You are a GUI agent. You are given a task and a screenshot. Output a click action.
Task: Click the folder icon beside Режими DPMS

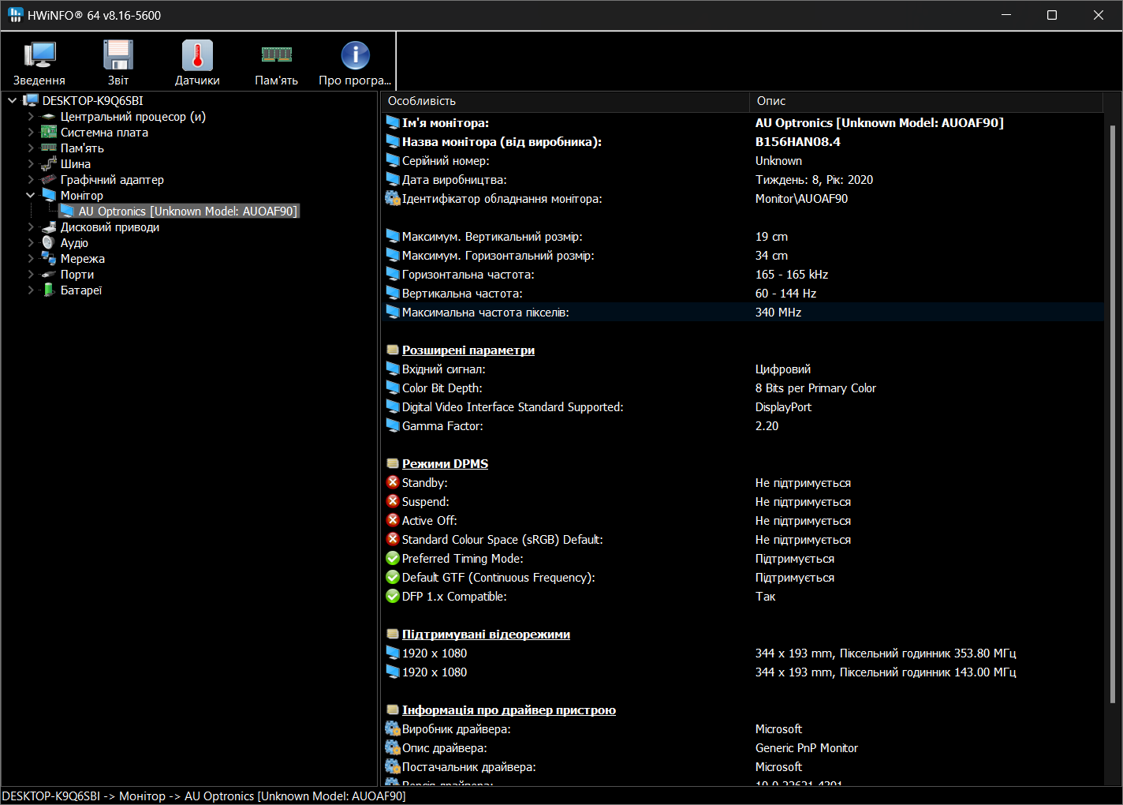pyautogui.click(x=393, y=464)
